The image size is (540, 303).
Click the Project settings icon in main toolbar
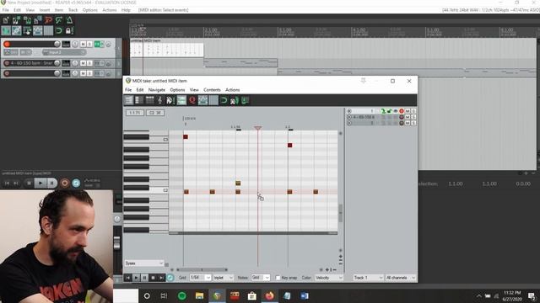pos(37,20)
